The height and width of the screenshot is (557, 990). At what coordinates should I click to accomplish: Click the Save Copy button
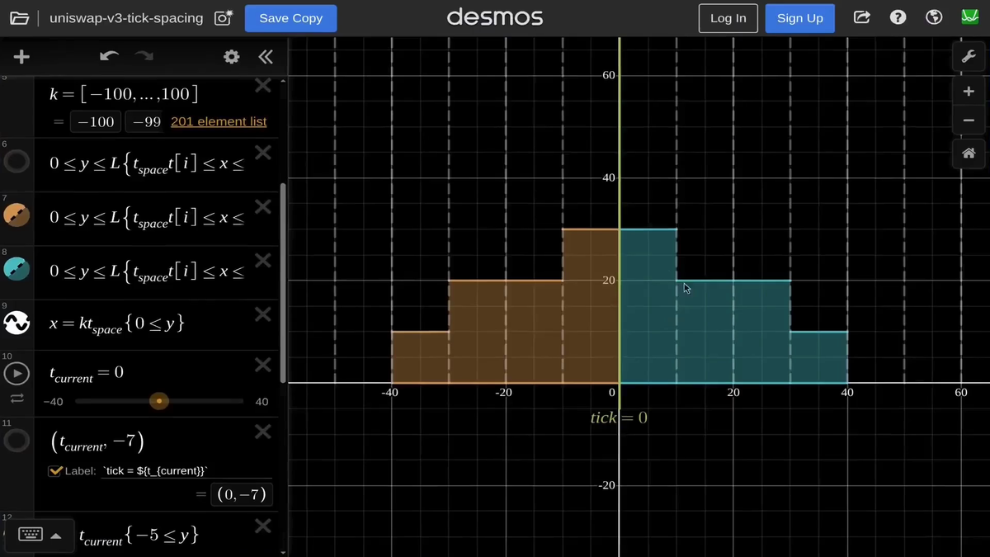(x=290, y=18)
